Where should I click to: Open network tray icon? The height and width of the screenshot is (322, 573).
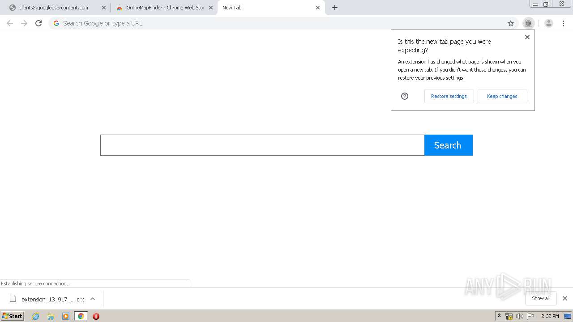click(509, 316)
